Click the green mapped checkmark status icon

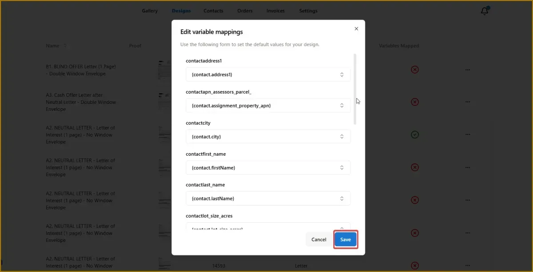click(415, 134)
